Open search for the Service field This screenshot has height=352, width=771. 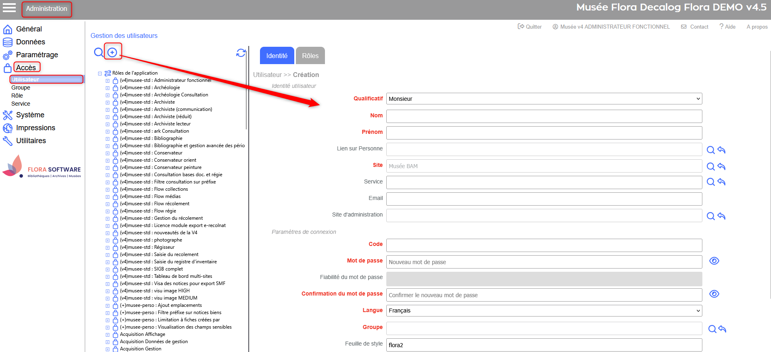point(710,182)
